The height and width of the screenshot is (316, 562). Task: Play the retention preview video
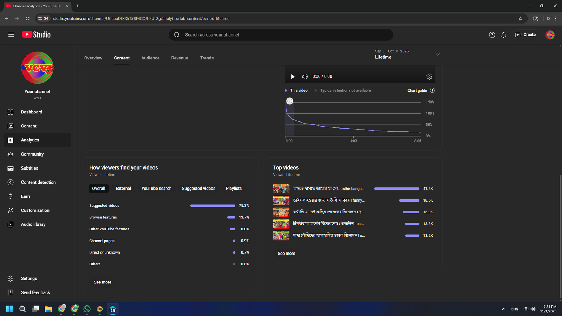click(x=293, y=77)
